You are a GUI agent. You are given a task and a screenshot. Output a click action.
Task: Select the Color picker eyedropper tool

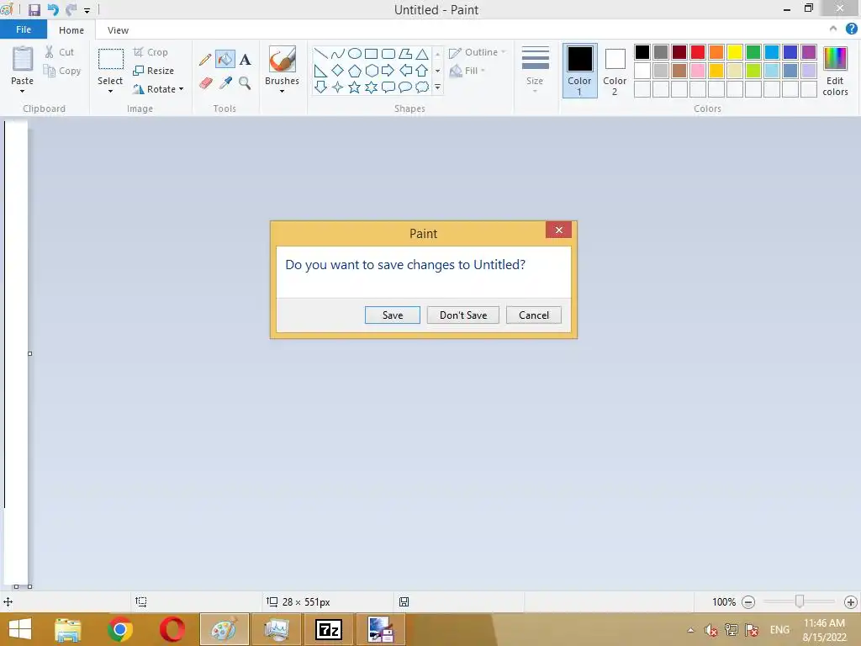[225, 83]
